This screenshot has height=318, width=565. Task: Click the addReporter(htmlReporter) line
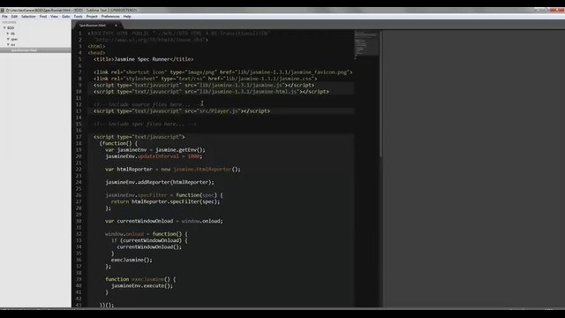(160, 182)
